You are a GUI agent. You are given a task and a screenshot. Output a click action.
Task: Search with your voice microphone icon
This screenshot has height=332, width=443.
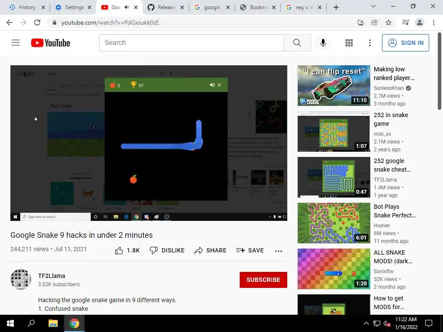click(323, 43)
